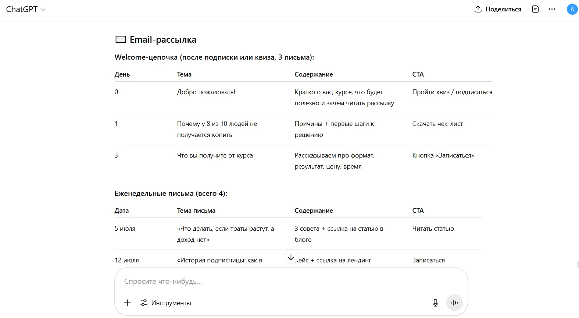Open the user profile avatar

click(572, 9)
